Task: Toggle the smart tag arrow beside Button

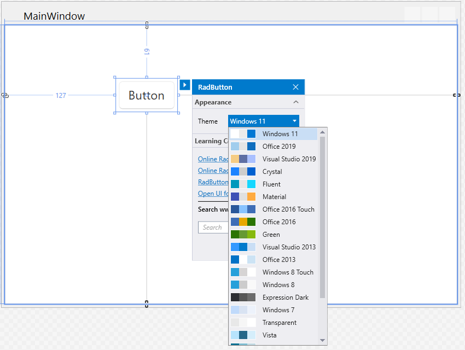Action: [x=185, y=85]
